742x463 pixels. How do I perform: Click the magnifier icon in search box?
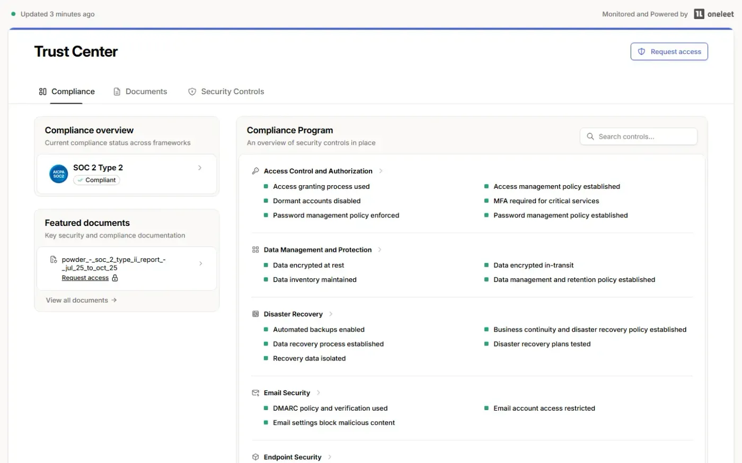point(590,137)
